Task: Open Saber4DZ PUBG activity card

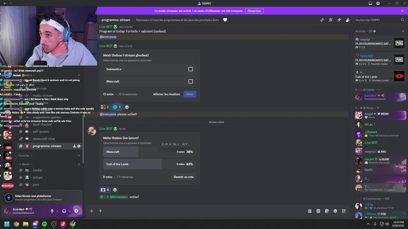Action: coord(380,60)
